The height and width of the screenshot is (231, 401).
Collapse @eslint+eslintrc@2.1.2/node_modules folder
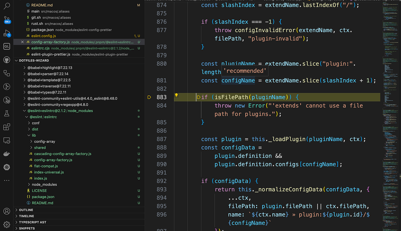tap(60, 111)
